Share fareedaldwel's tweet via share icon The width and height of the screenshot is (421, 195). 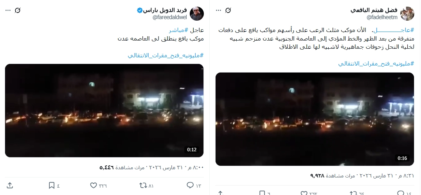pyautogui.click(x=10, y=185)
